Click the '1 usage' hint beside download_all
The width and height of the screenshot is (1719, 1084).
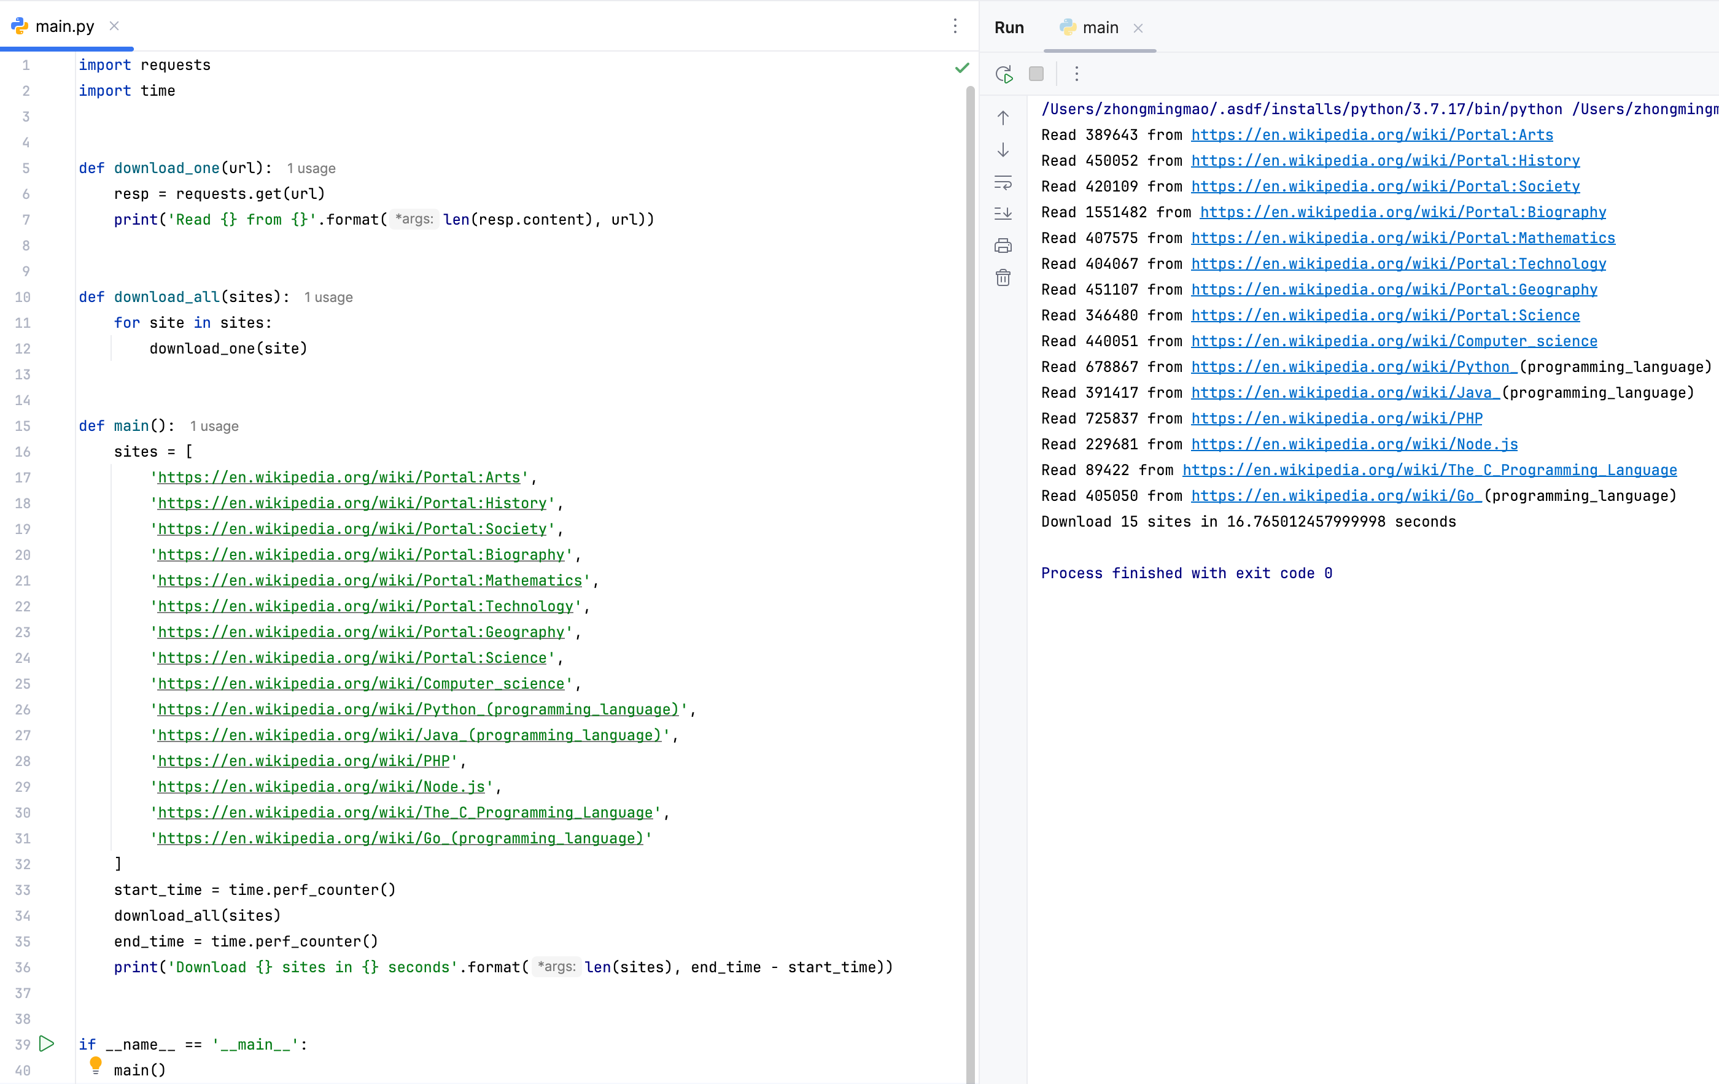click(328, 298)
